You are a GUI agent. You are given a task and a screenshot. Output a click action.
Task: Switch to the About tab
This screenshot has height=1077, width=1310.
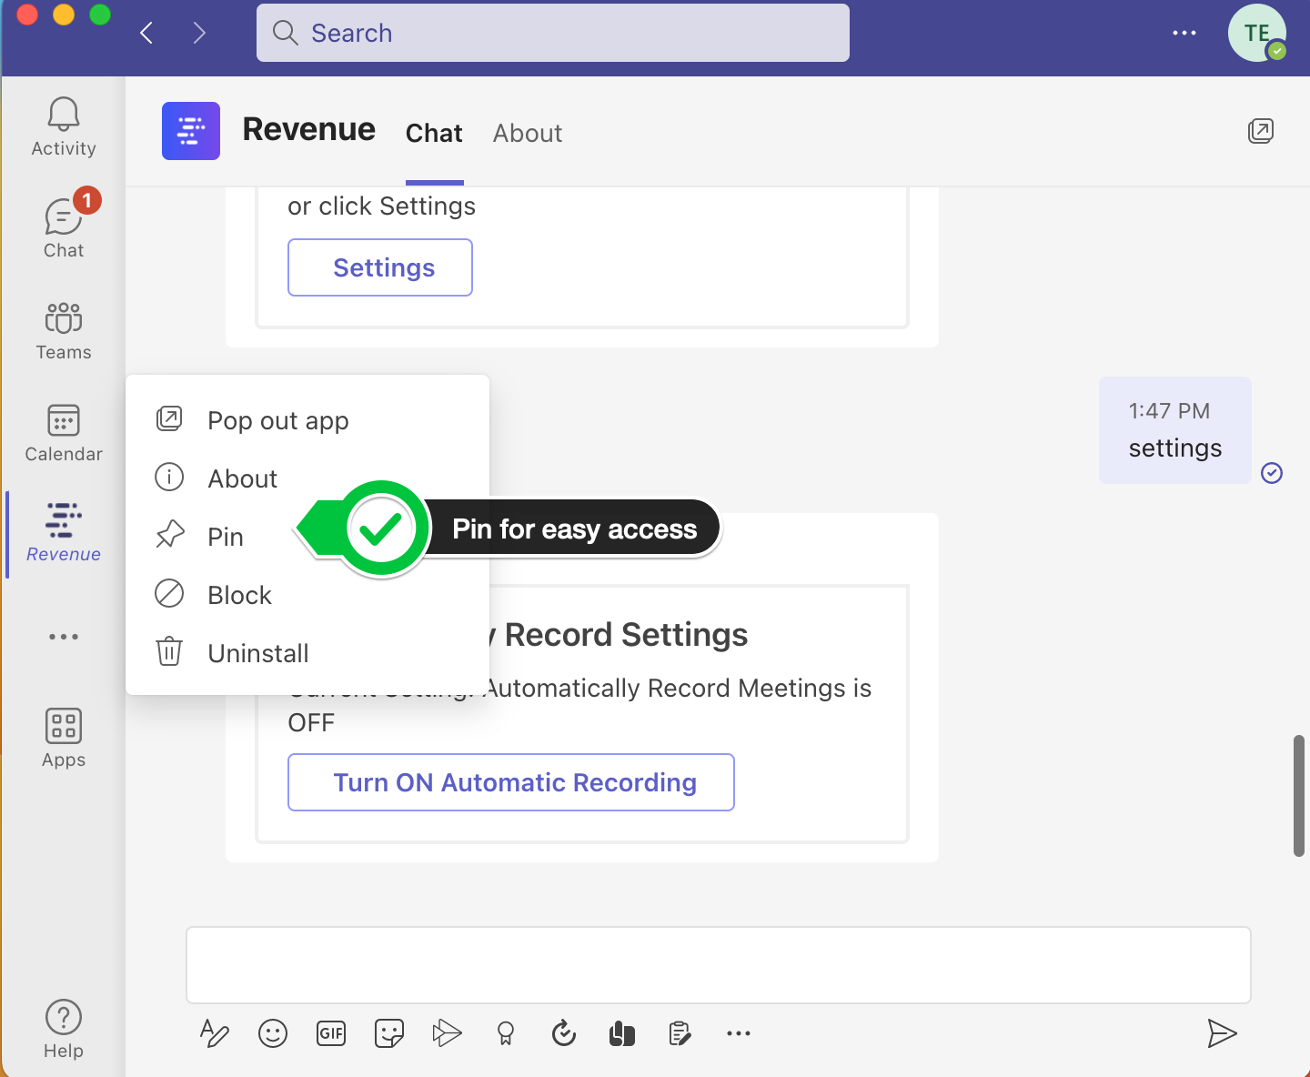tap(527, 134)
